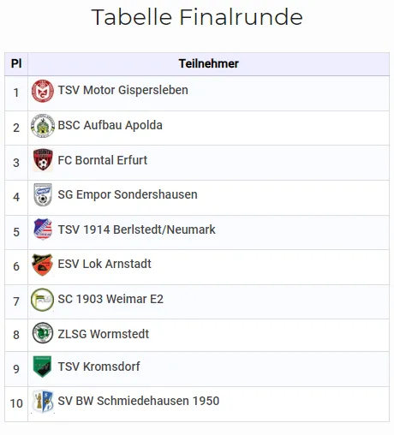This screenshot has width=394, height=435.
Task: Click the TSV Kromsdorf green shield logo
Action: pyautogui.click(x=42, y=366)
